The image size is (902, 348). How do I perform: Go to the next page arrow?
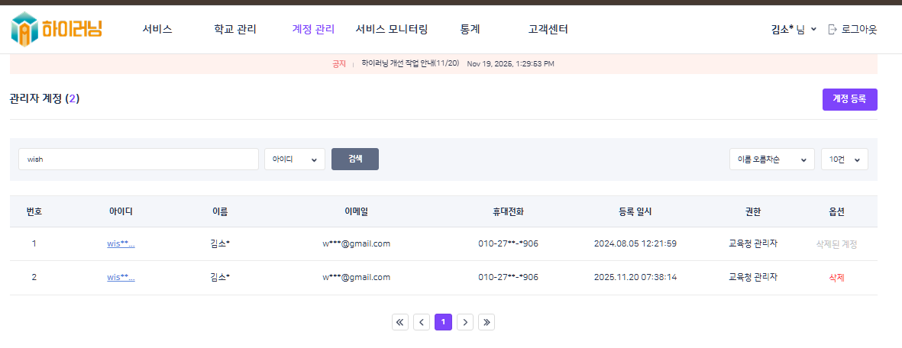465,322
